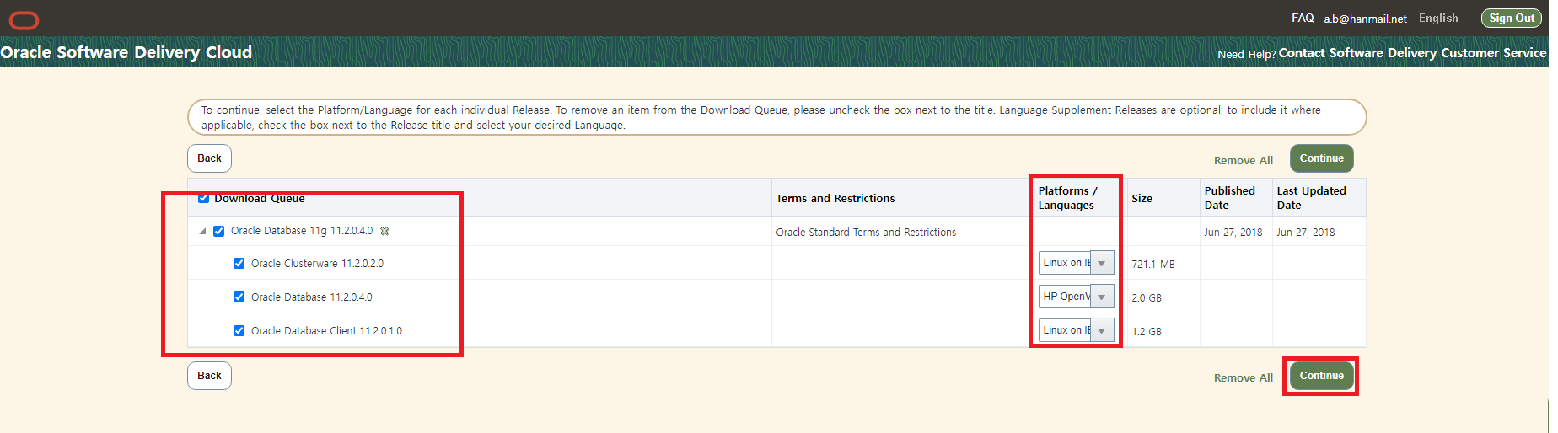Screen dimensions: 1558x433
Task: Click the Platforms / Languages column header
Action: pos(1068,198)
